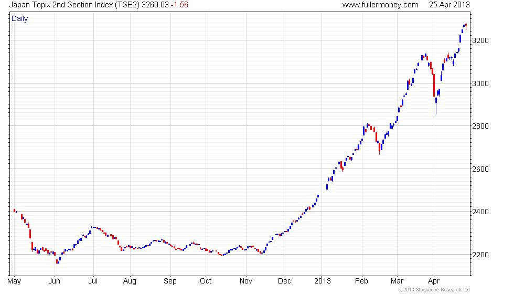Click the 'Aug' month axis label
The width and height of the screenshot is (514, 294).
point(130,281)
